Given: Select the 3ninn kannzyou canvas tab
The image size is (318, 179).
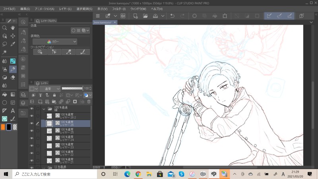Looking at the screenshot, I should point(103,23).
